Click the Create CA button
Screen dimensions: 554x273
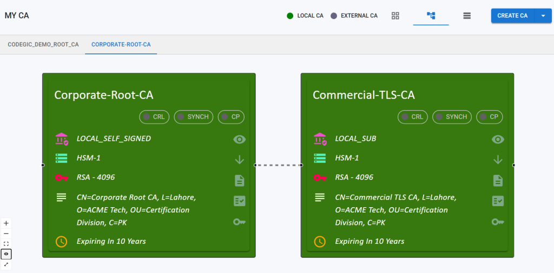coord(512,16)
